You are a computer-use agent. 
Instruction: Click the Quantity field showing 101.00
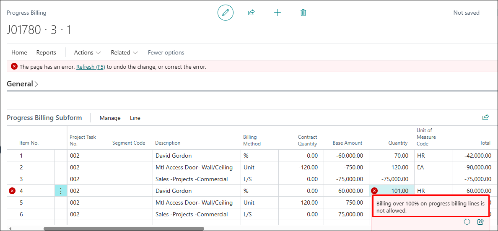394,191
